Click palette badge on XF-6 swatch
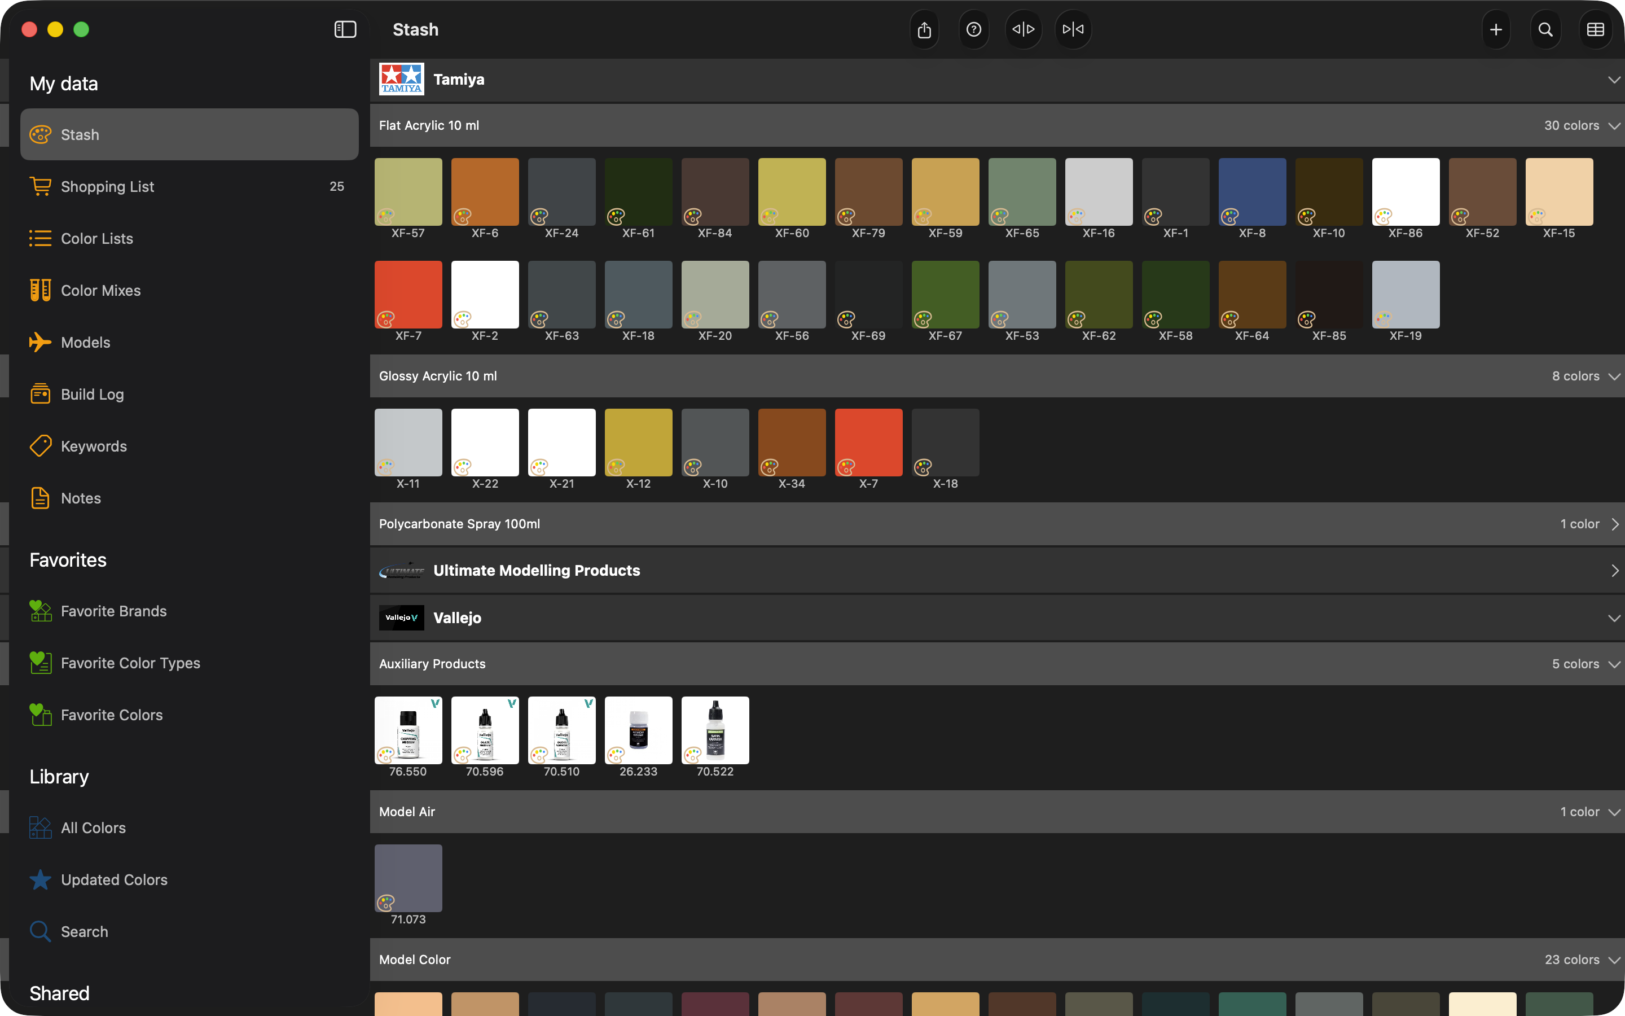The width and height of the screenshot is (1625, 1016). click(x=463, y=216)
